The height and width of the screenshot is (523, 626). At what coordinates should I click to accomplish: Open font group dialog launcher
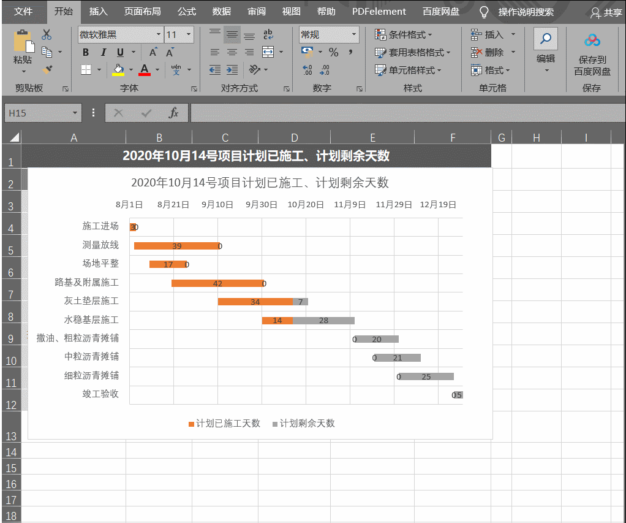(194, 89)
